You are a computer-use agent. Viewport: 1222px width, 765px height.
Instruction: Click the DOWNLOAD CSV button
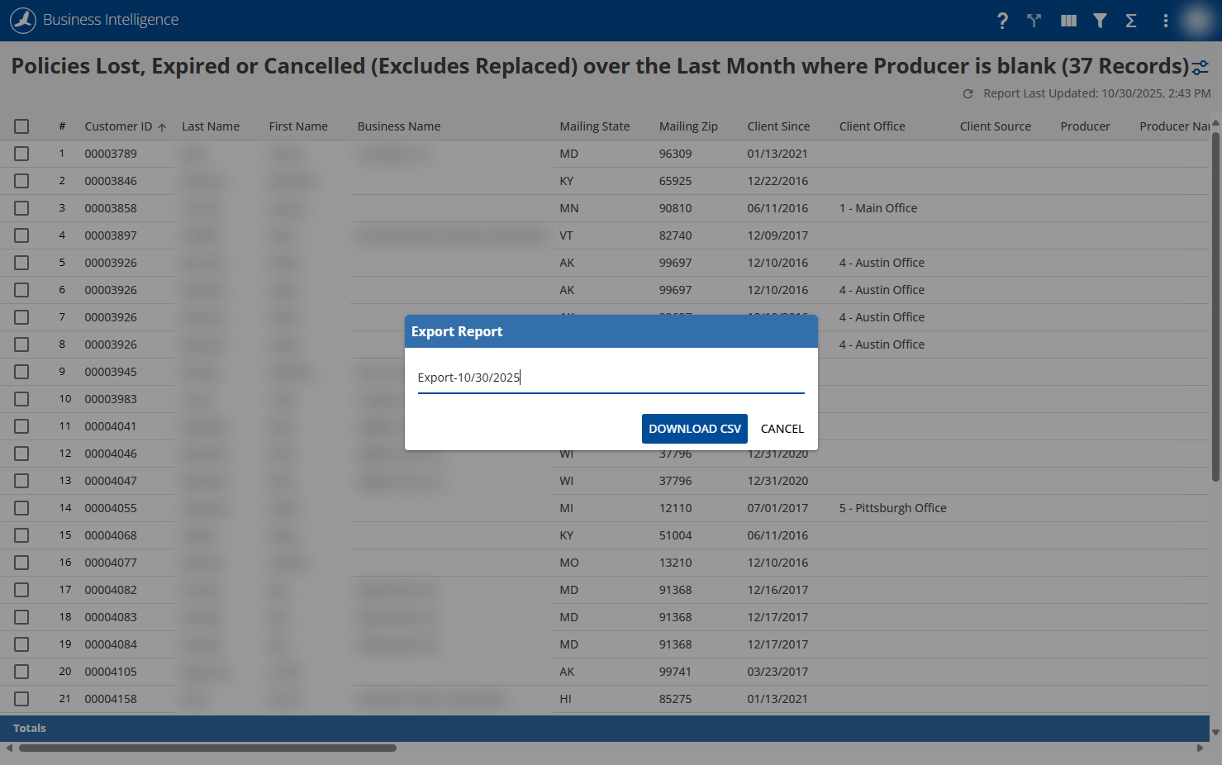[695, 429]
